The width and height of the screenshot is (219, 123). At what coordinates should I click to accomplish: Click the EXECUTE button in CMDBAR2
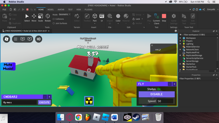(44, 102)
